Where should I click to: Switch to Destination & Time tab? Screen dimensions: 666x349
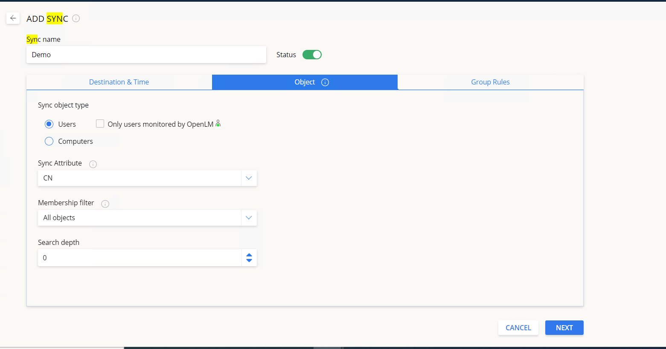tap(119, 82)
